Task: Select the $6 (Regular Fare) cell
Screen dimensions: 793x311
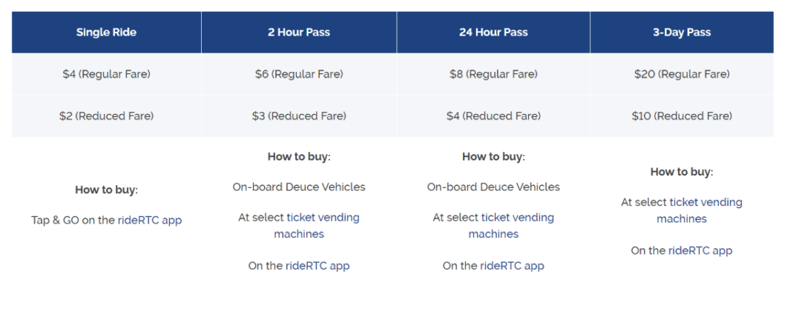Action: [x=299, y=74]
